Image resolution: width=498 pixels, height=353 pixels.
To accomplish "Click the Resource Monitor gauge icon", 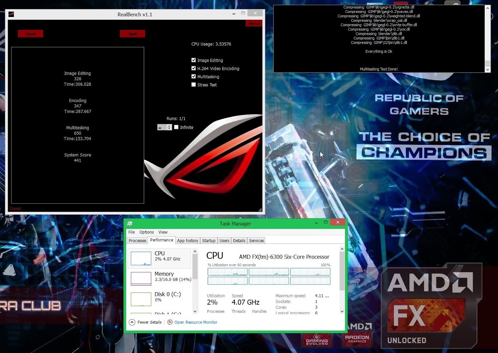I will [x=170, y=322].
